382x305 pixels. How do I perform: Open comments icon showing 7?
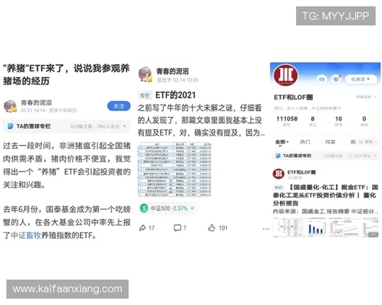(177, 228)
